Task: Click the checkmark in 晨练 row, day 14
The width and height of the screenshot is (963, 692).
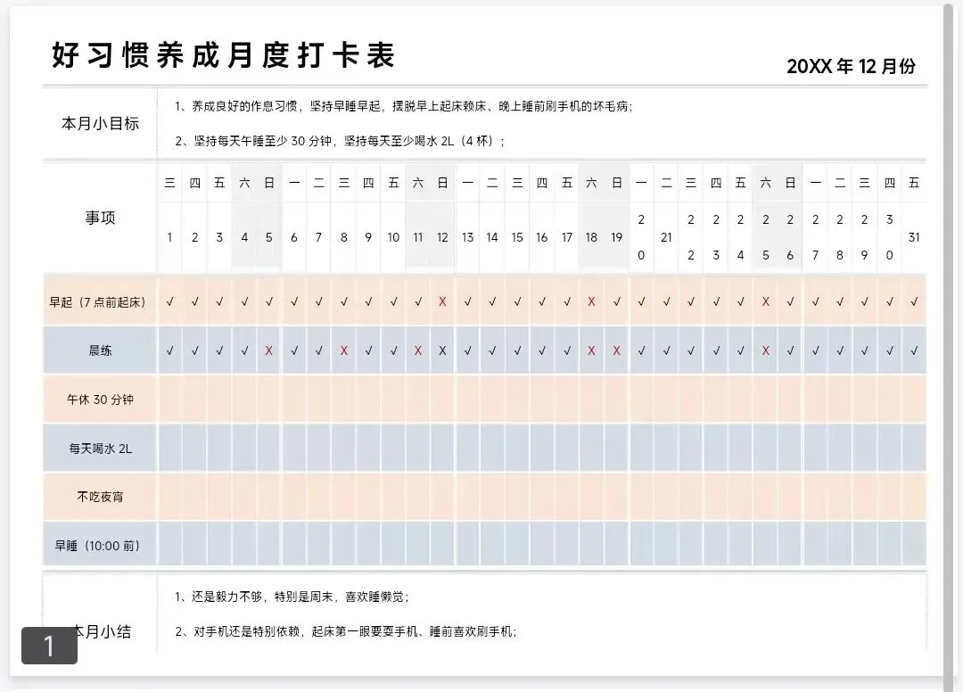Action: coord(492,350)
